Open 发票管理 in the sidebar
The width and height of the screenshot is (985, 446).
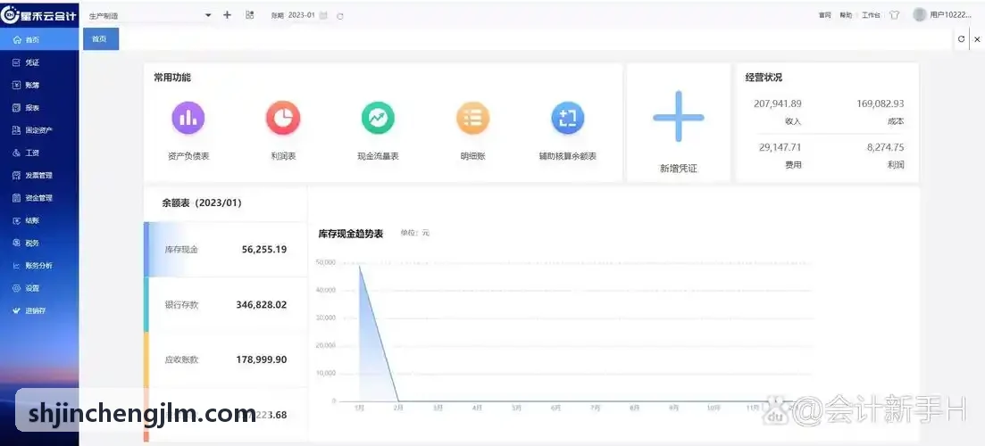point(39,176)
